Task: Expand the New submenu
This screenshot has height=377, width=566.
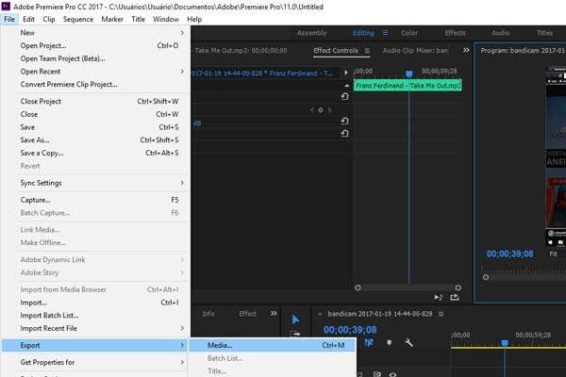Action: [x=95, y=32]
